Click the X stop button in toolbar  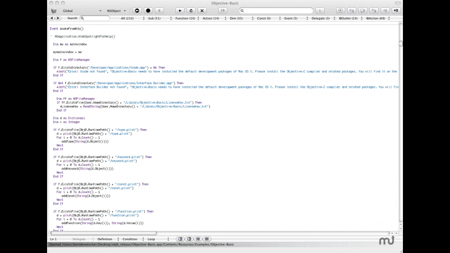tap(202, 10)
